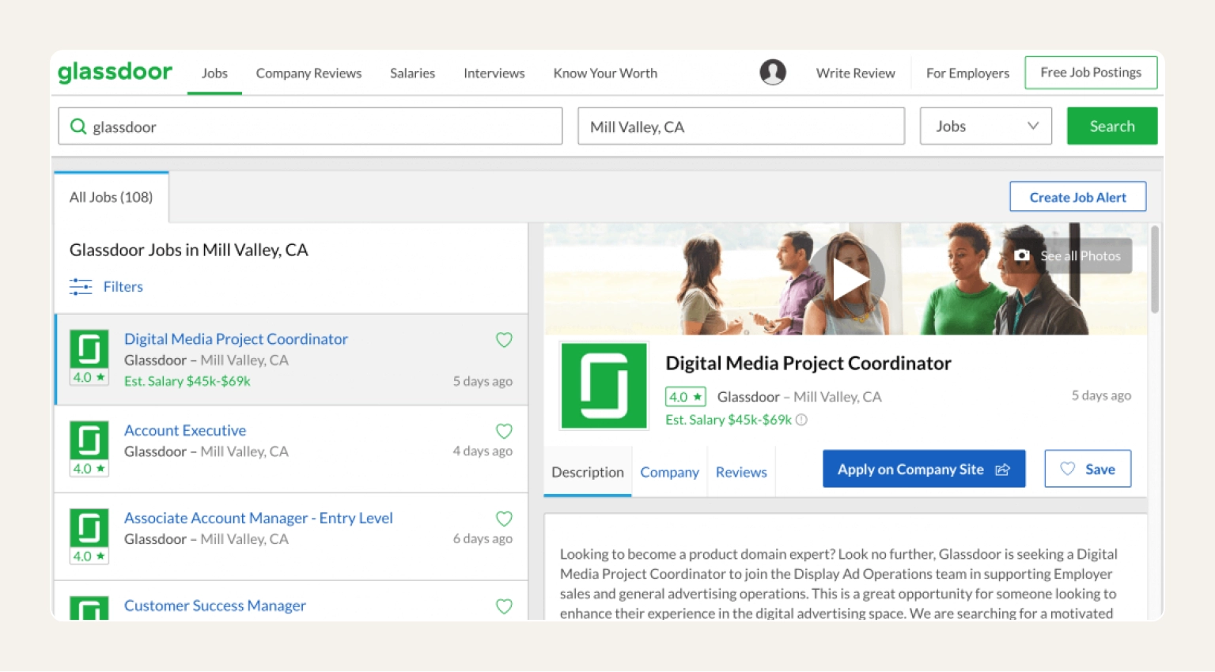Screen dimensions: 1215x672
Task: Click Write Review link
Action: coord(855,73)
